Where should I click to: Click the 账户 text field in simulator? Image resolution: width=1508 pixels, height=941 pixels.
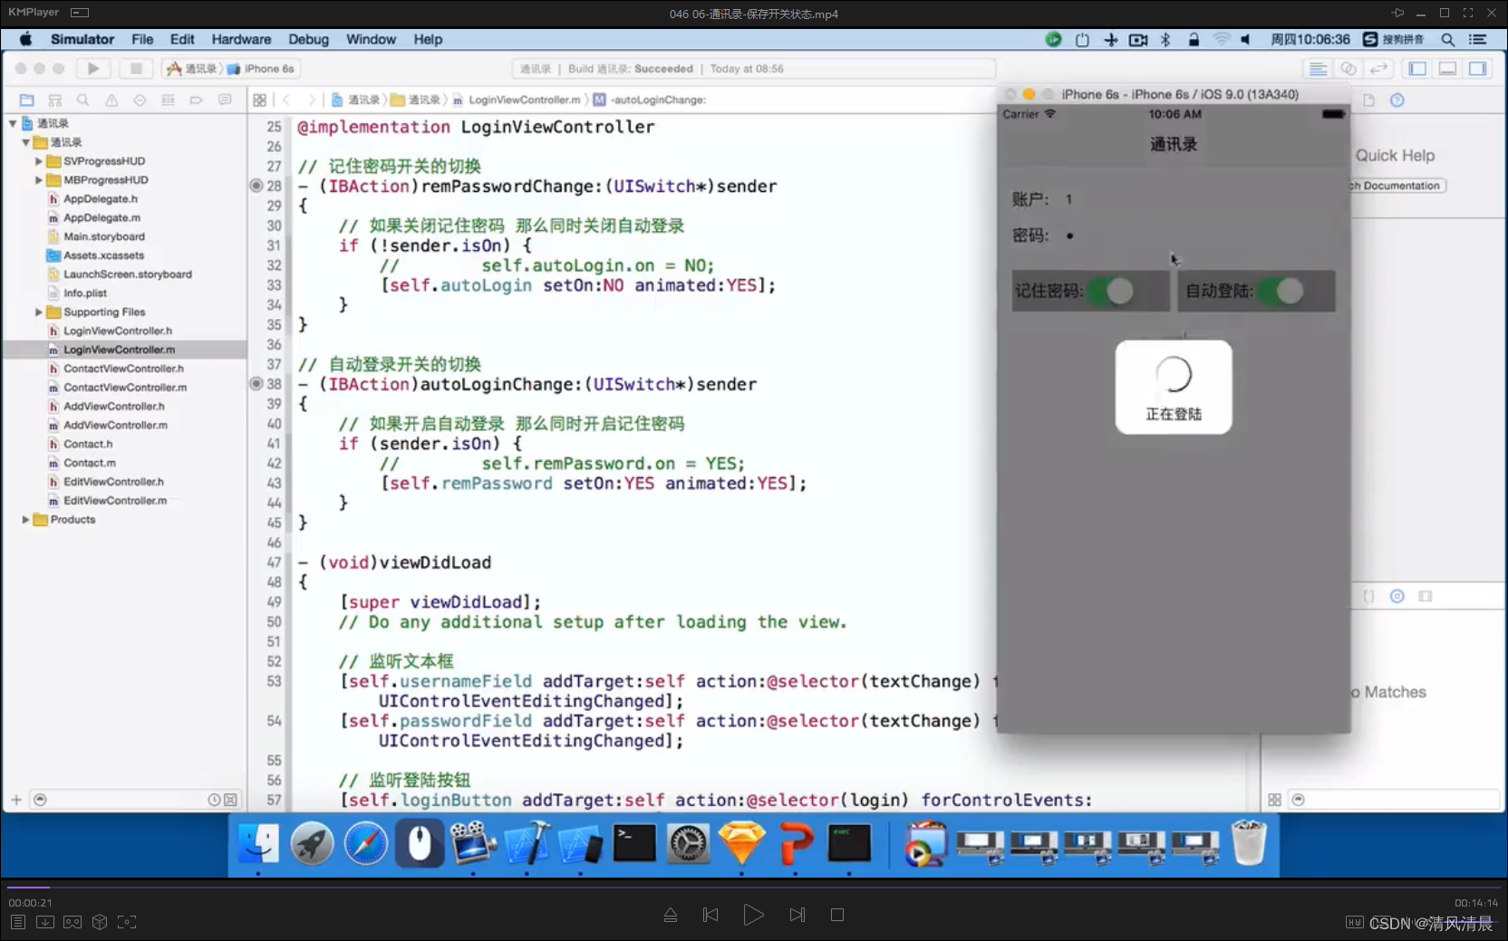point(1196,199)
